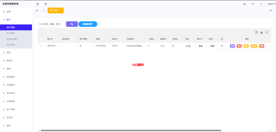This screenshot has height=132, width=276.
Task: Toggle the select-all checkbox in table header
Action: click(x=42, y=39)
